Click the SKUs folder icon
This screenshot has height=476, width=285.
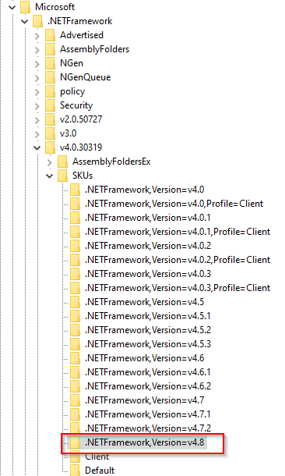point(62,176)
